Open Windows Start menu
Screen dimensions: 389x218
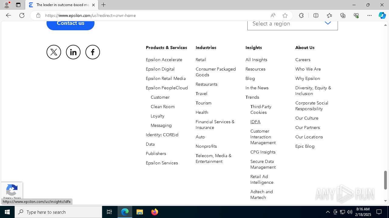pyautogui.click(x=7, y=212)
